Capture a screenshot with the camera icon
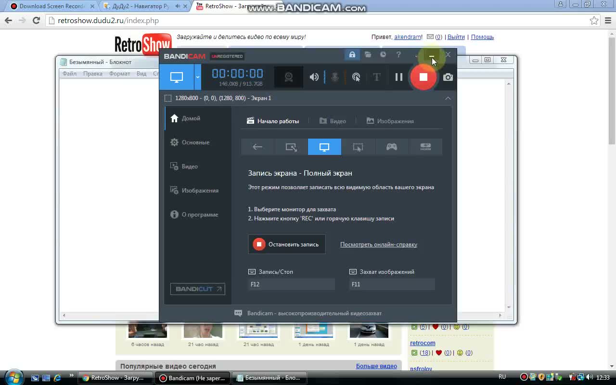The width and height of the screenshot is (616, 385). pos(448,77)
